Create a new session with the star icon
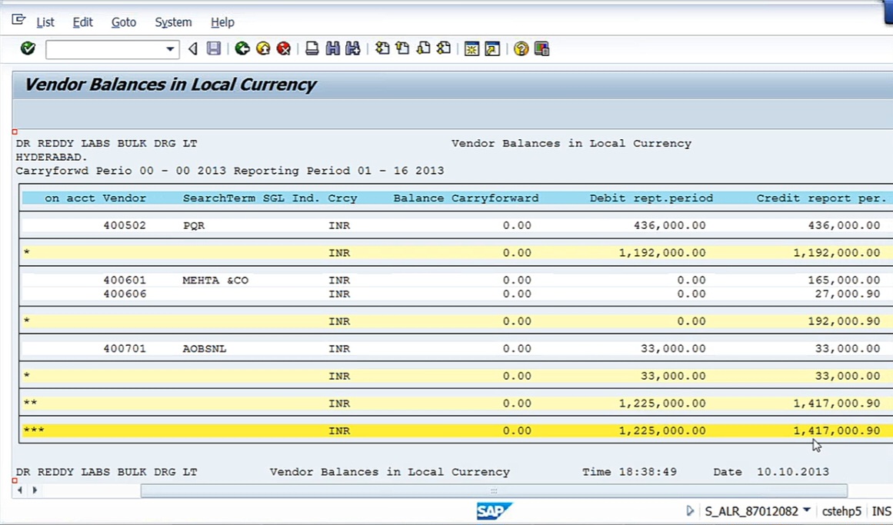 471,49
